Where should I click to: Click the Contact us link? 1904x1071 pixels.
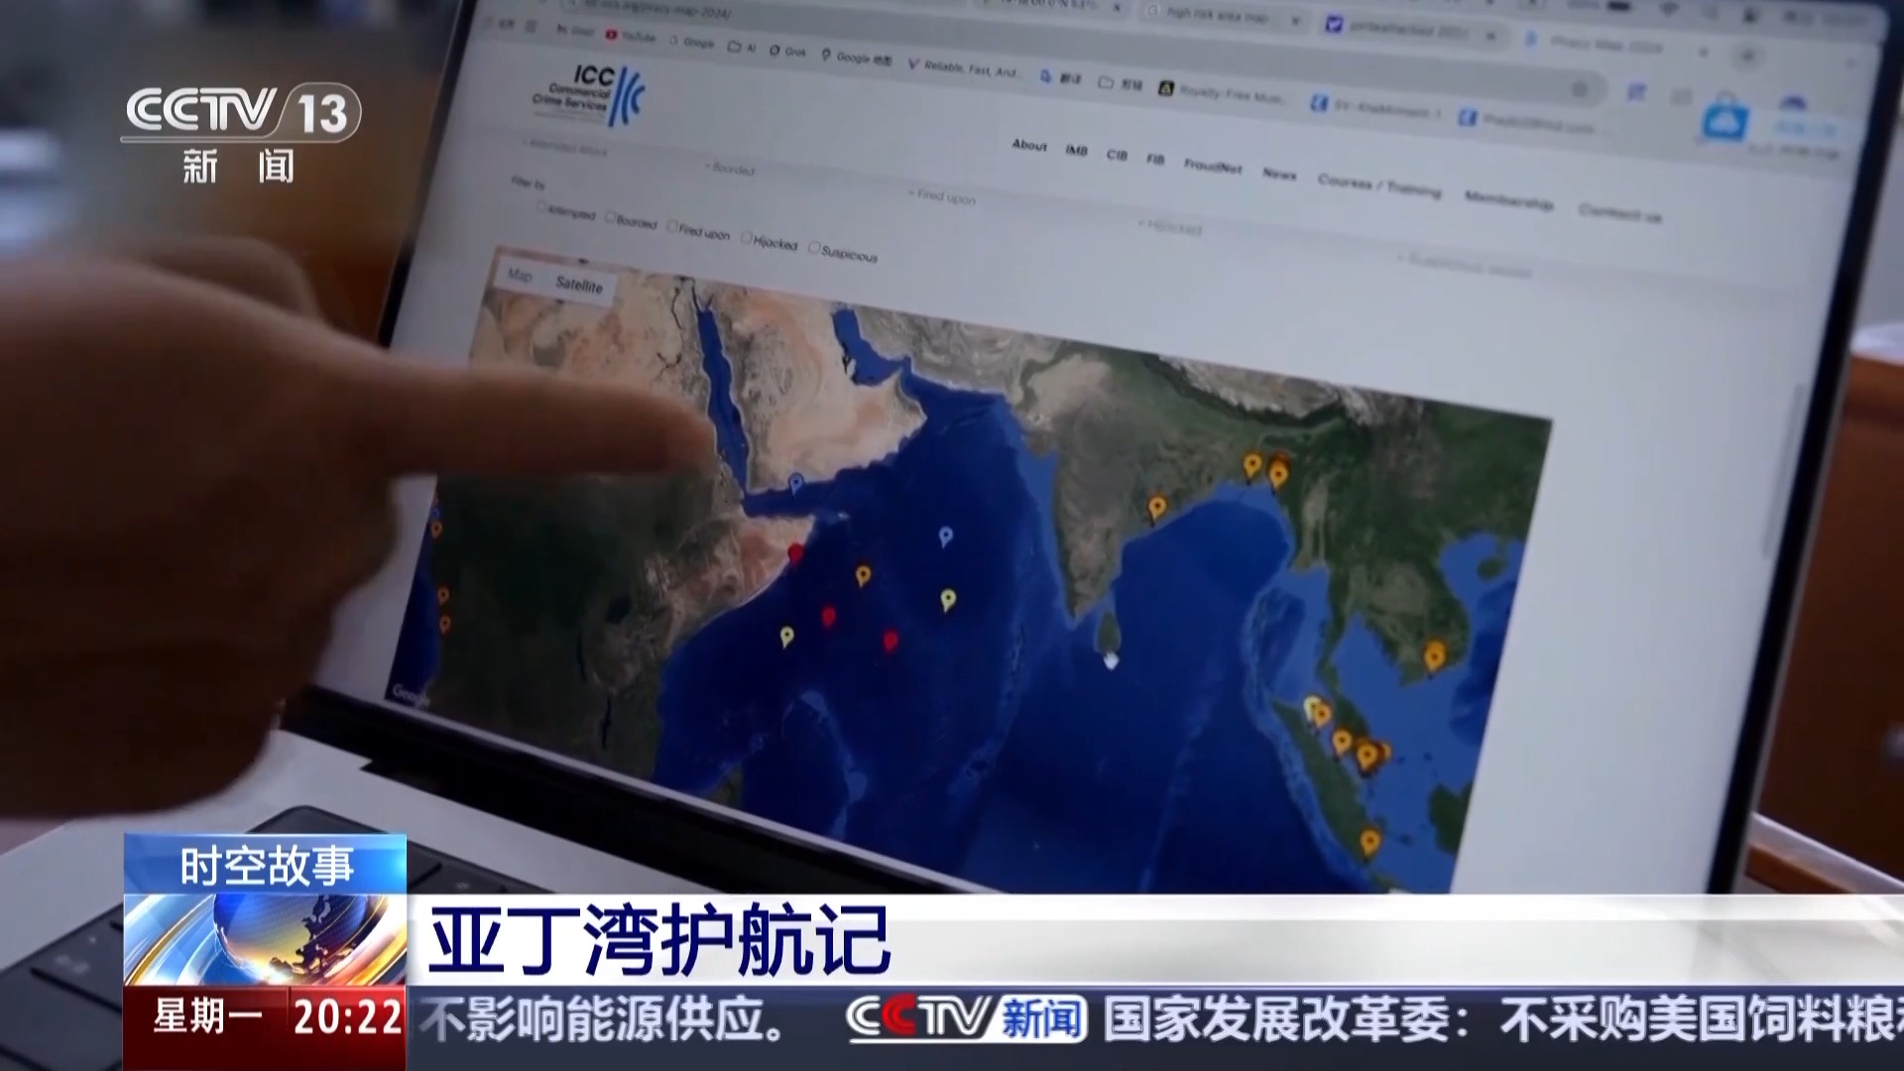pyautogui.click(x=1618, y=211)
